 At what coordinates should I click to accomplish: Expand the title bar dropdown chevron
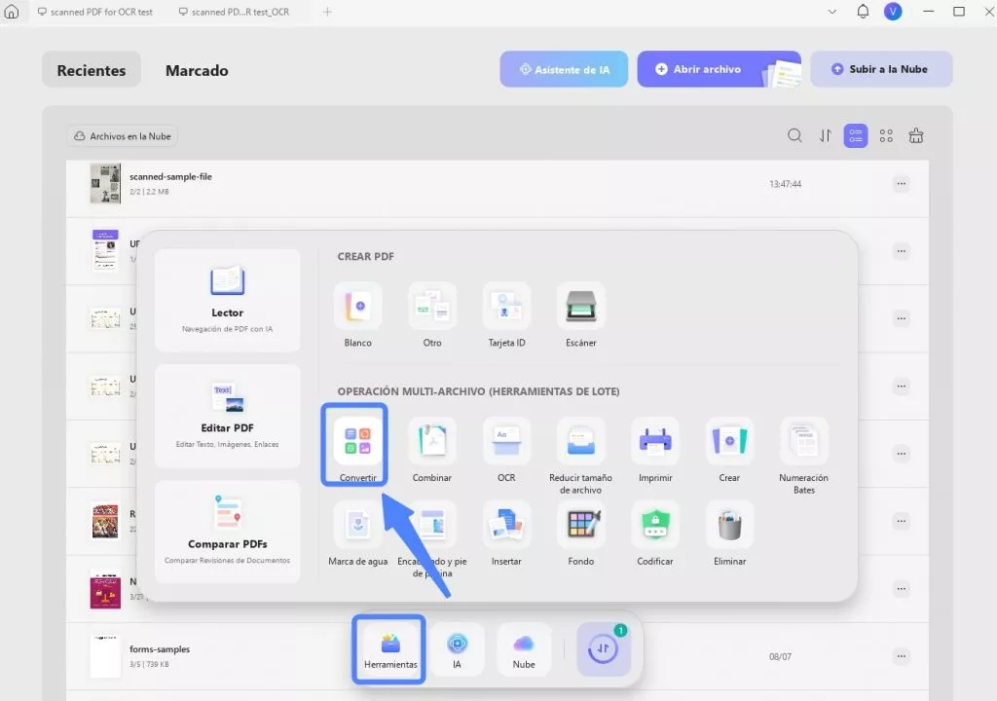(x=831, y=12)
